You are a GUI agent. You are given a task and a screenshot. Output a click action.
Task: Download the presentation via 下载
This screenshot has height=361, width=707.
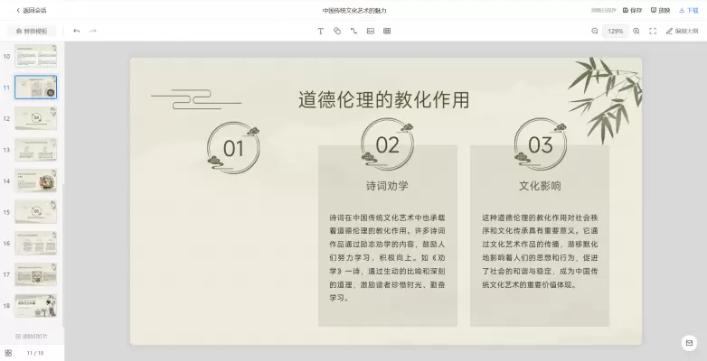click(x=688, y=10)
